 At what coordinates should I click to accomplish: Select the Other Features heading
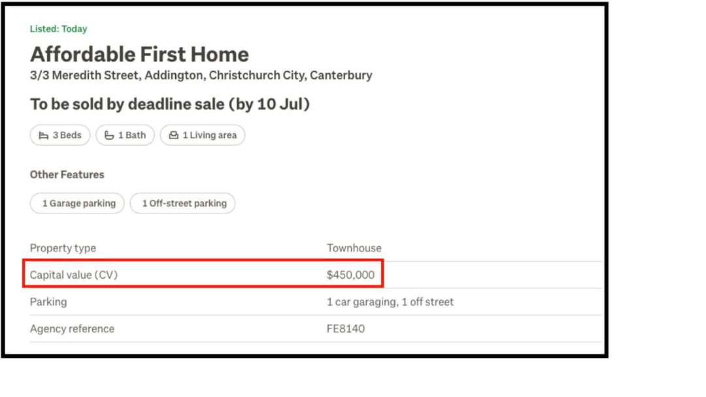click(x=67, y=174)
